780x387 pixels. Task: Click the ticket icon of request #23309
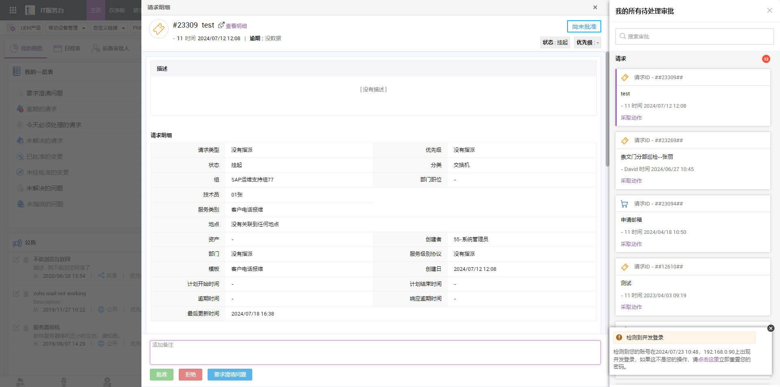159,29
